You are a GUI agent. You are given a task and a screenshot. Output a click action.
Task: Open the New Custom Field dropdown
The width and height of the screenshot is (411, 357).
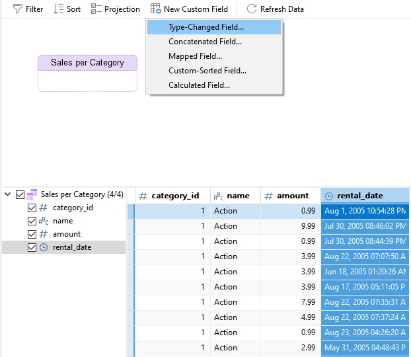pos(189,9)
